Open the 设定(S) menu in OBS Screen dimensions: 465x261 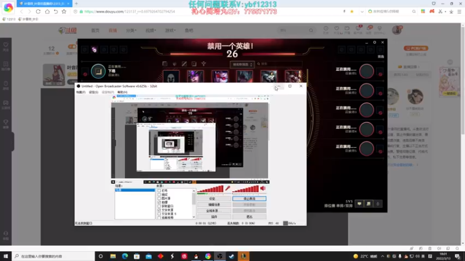click(x=94, y=92)
